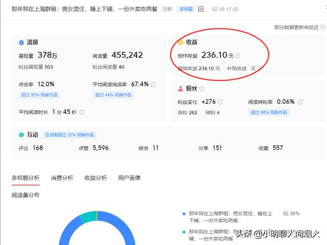Viewport: 327px width, 245px height.
Task: Click the AD icon beside the article title
Action: [201, 9]
